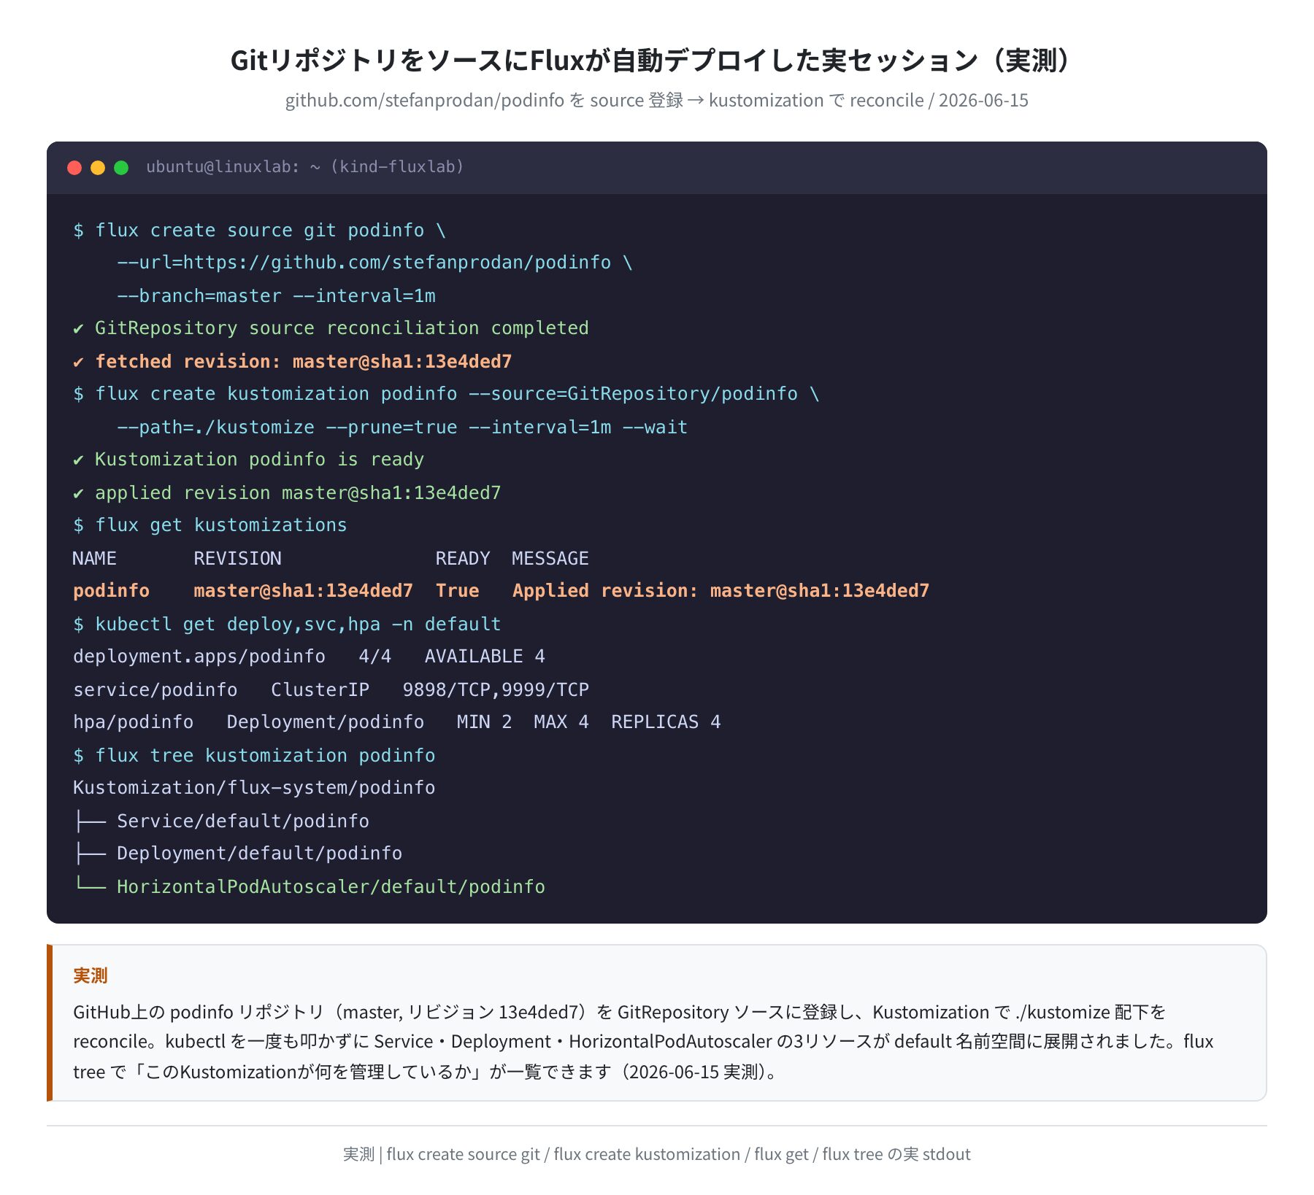Click the subtitle line containing github.com/stefanprodan/podinfo
The width and height of the screenshot is (1314, 1195).
tap(656, 100)
